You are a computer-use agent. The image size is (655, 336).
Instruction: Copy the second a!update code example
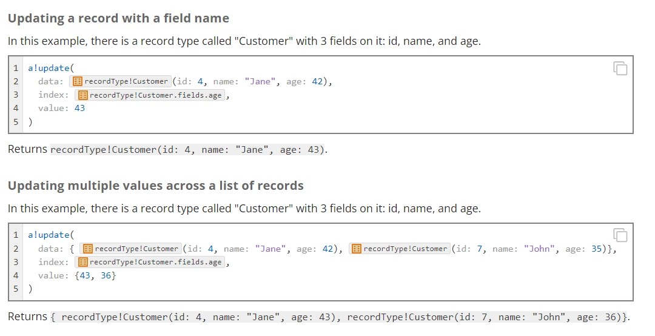point(620,235)
